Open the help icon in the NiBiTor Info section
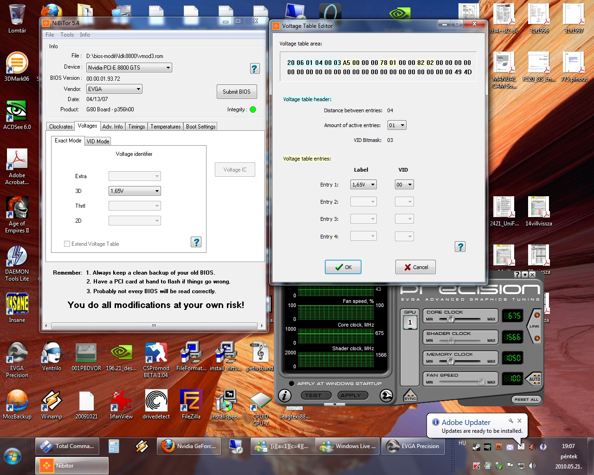 [x=254, y=69]
